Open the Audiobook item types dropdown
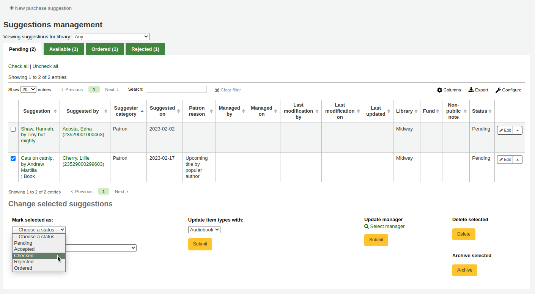The width and height of the screenshot is (535, 294). coord(204,230)
